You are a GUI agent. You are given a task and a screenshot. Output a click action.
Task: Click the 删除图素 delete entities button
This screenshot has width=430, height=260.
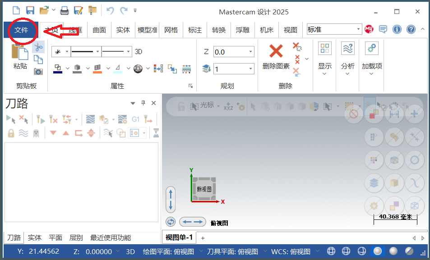(276, 57)
